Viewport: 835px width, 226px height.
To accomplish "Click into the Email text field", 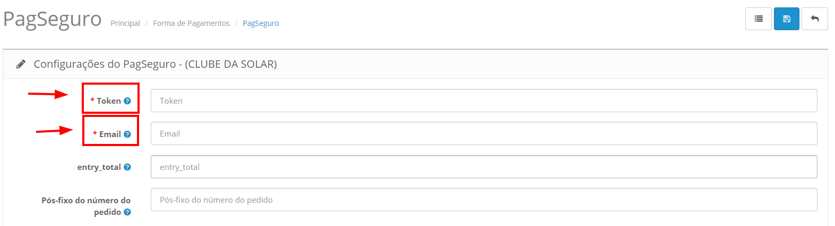I will [x=484, y=133].
